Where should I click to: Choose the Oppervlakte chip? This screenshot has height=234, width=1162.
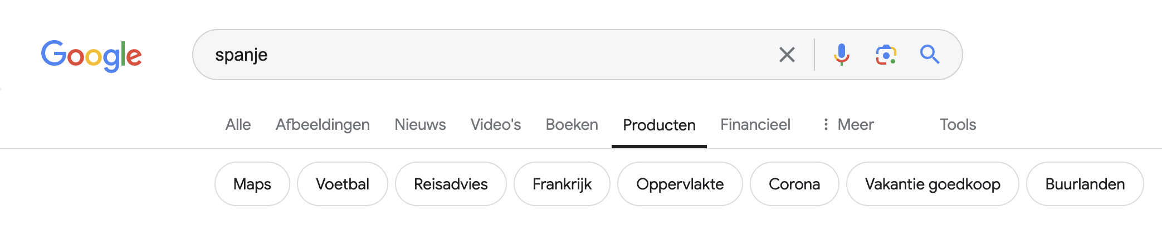tap(680, 184)
